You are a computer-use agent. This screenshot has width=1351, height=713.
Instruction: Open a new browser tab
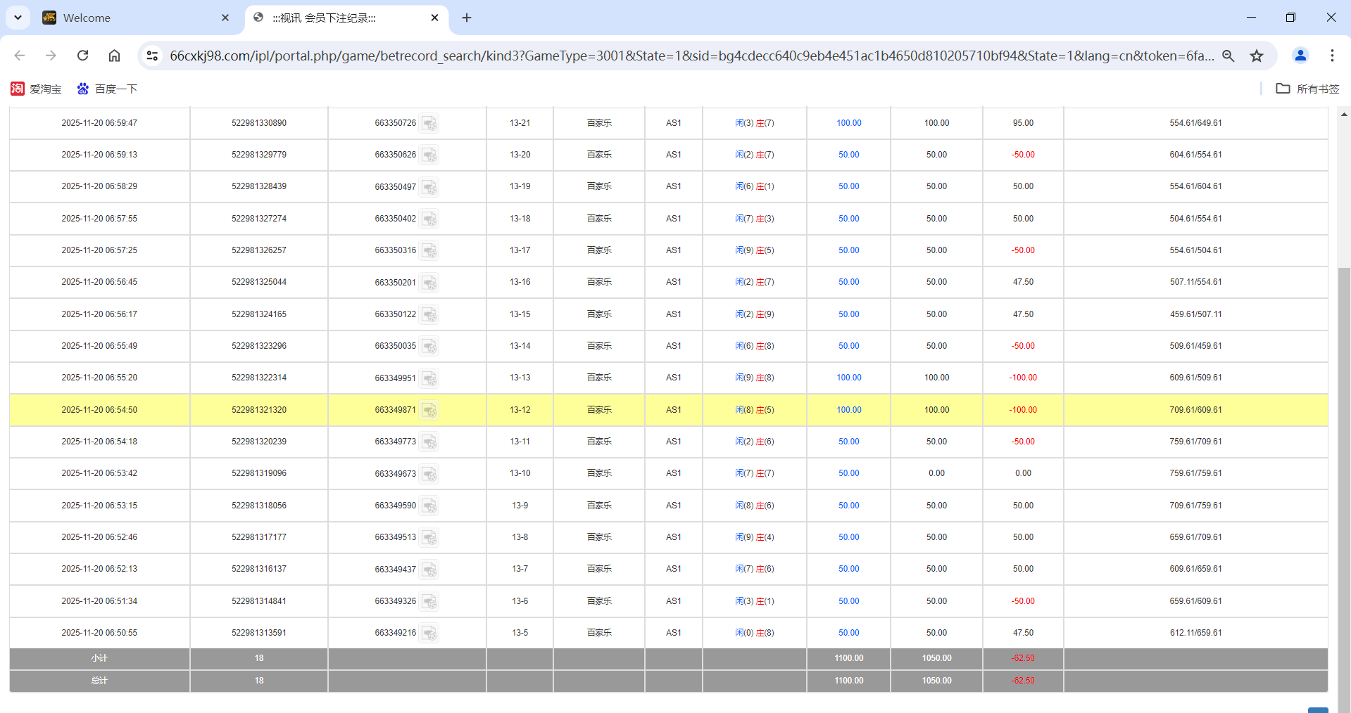pyautogui.click(x=467, y=18)
